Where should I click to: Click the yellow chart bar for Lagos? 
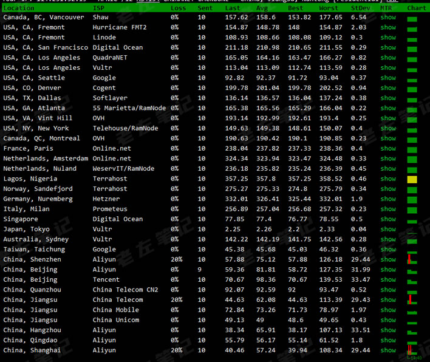point(412,179)
